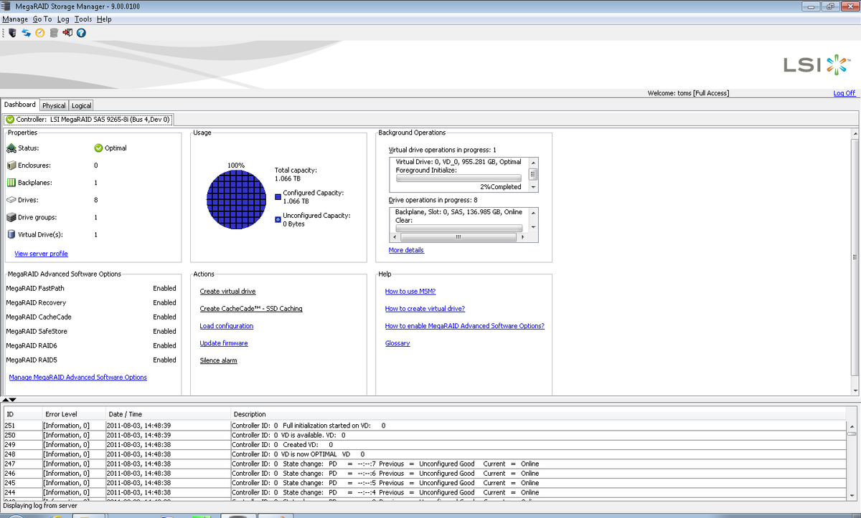
Task: Click the exit door icon with red arrow
Action: [x=68, y=32]
